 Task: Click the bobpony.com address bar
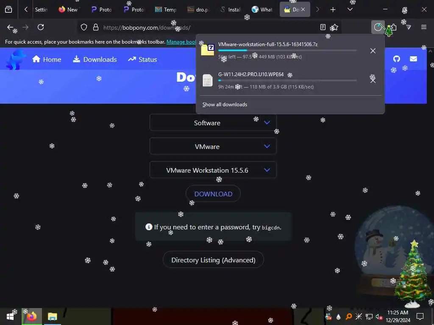[x=210, y=28]
